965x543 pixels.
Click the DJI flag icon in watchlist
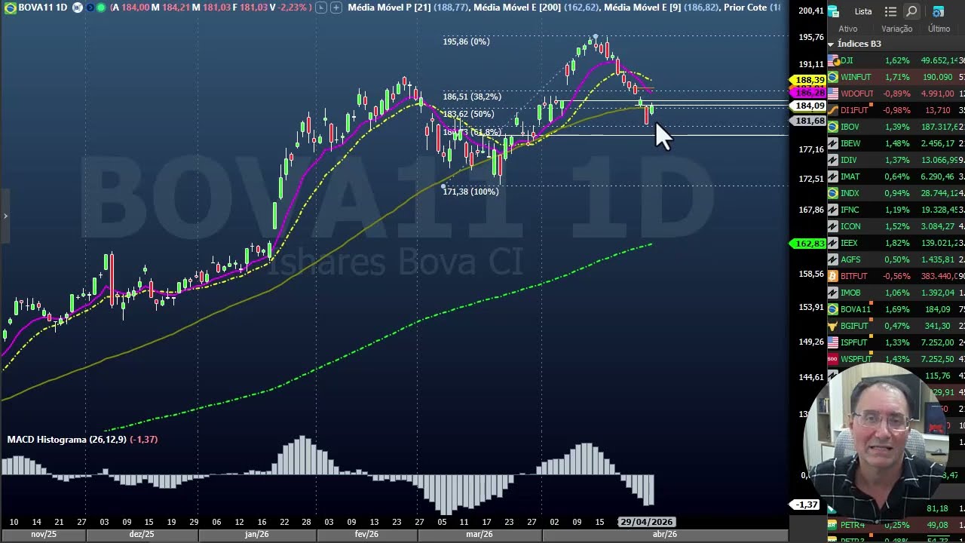tap(833, 60)
